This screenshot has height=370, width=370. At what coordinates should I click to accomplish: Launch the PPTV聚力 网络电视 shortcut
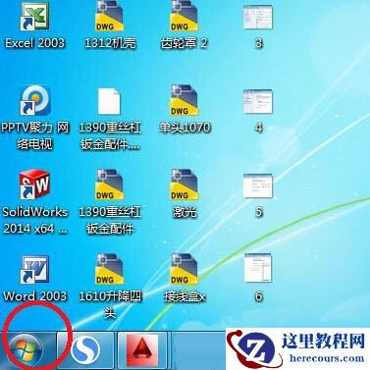coord(35,101)
